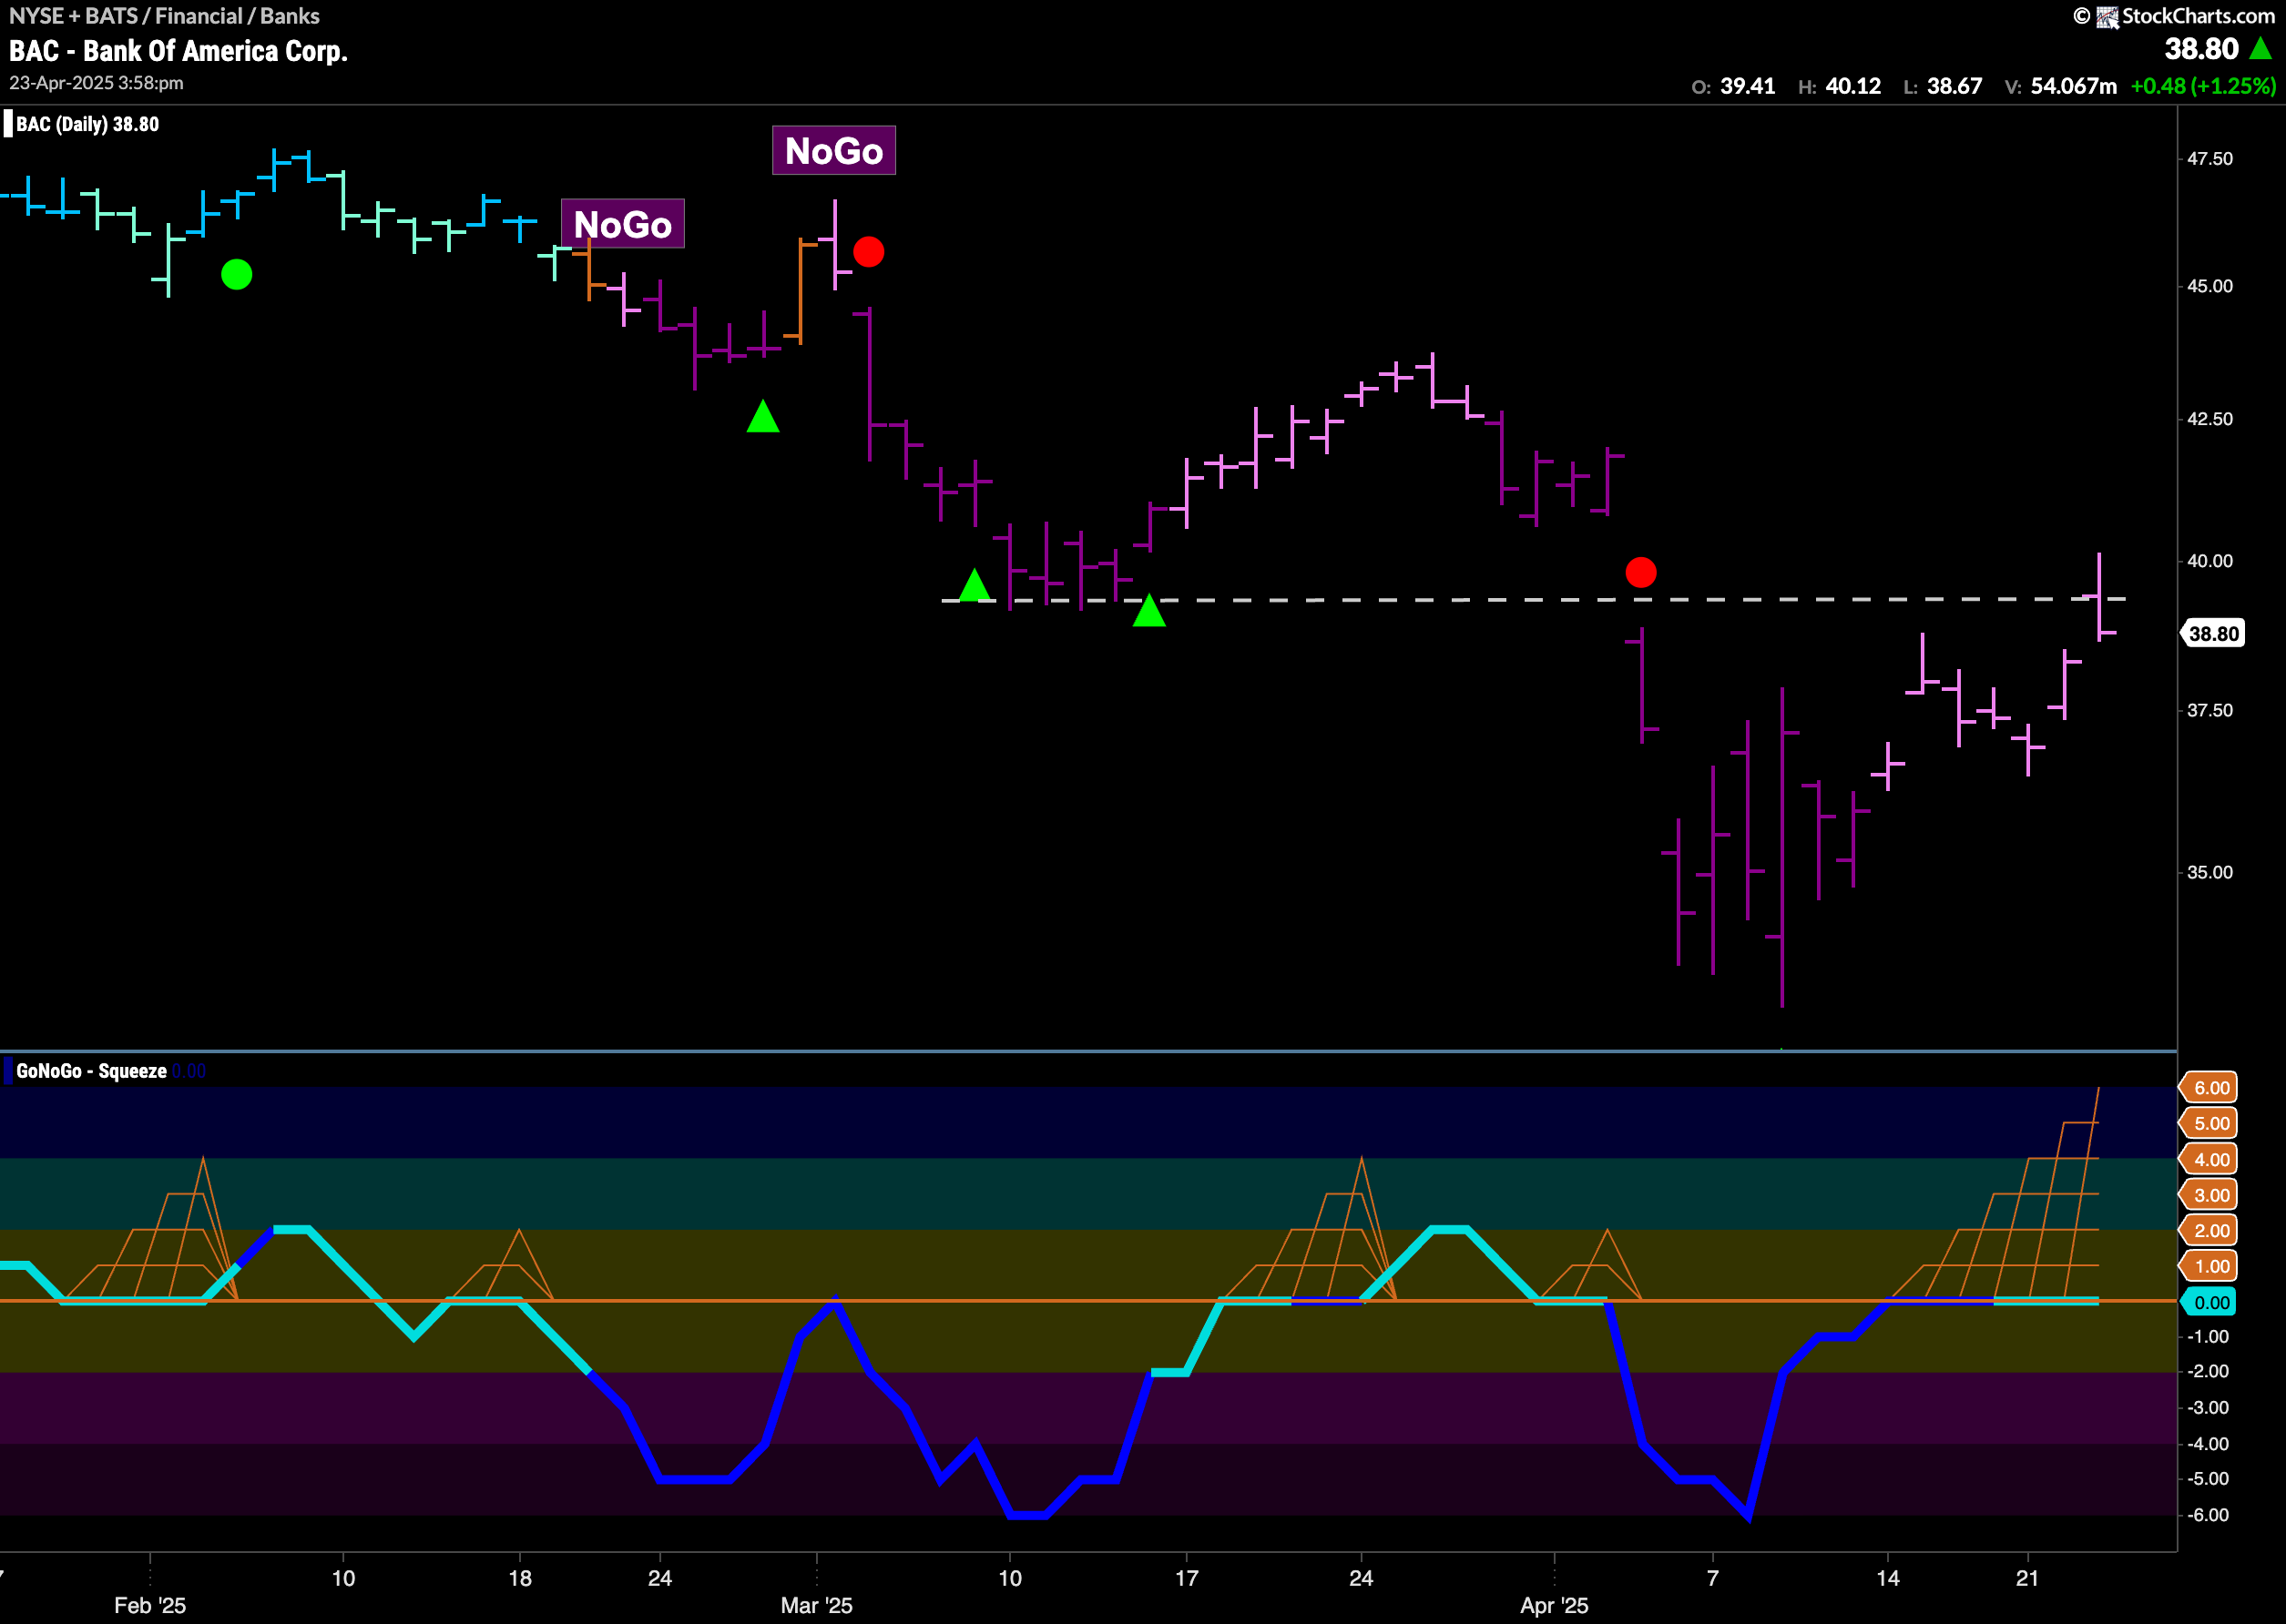Click the -6.00 oscillator axis label
The height and width of the screenshot is (1624, 2286).
pyautogui.click(x=2207, y=1515)
